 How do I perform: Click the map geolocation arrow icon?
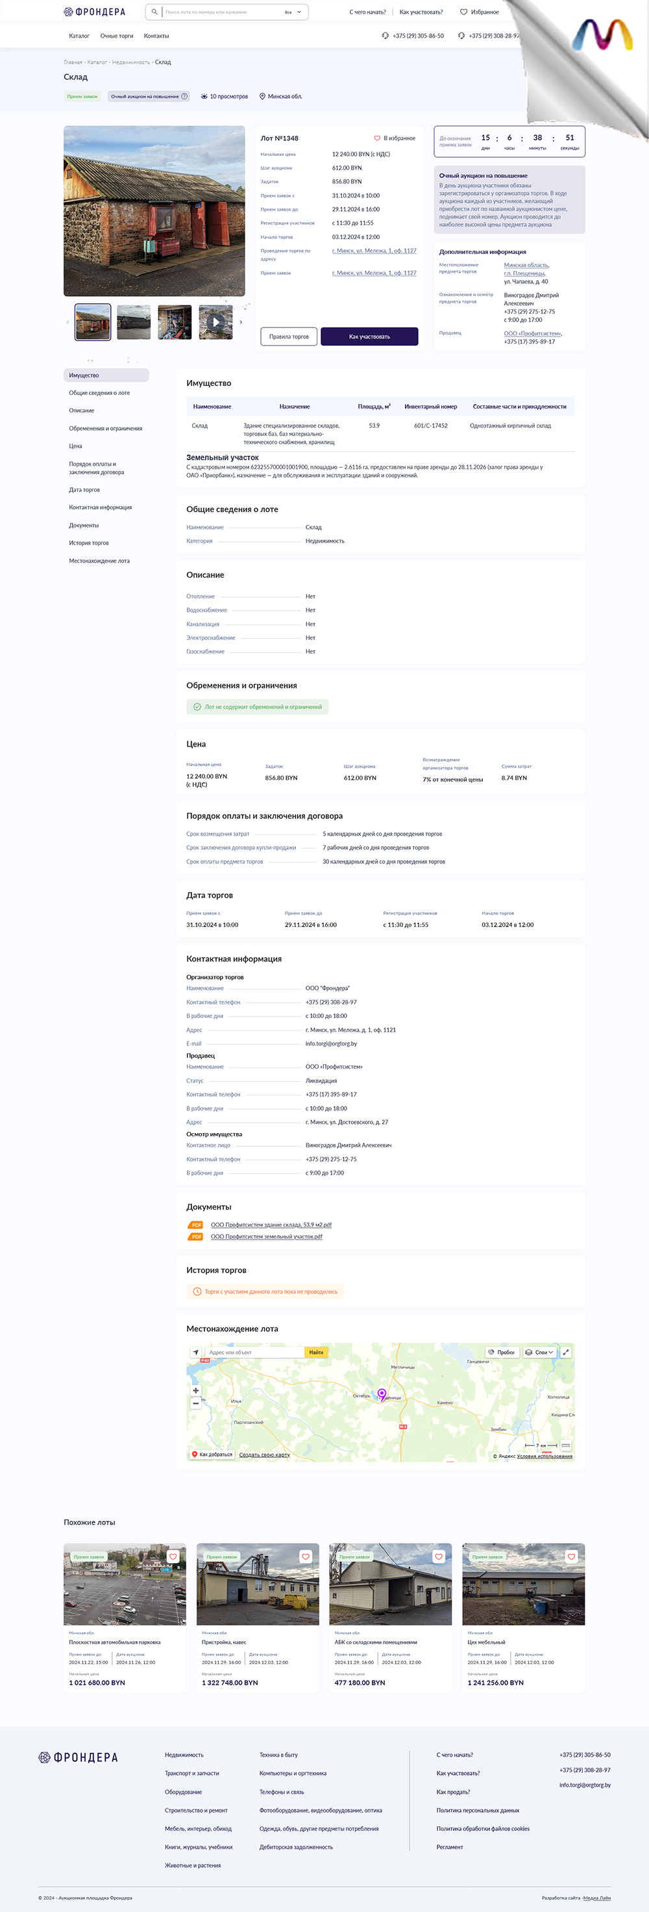click(196, 1351)
